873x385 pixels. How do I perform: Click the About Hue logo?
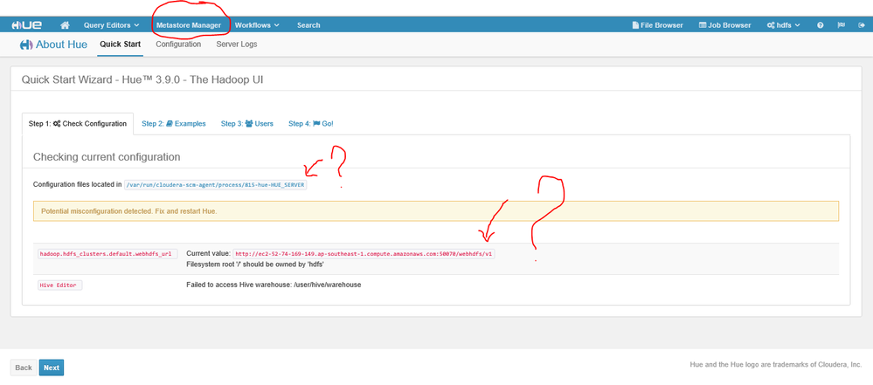(54, 45)
